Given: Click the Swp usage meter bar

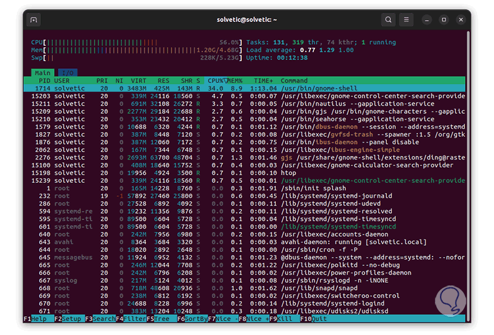Looking at the screenshot, I should pos(137,58).
